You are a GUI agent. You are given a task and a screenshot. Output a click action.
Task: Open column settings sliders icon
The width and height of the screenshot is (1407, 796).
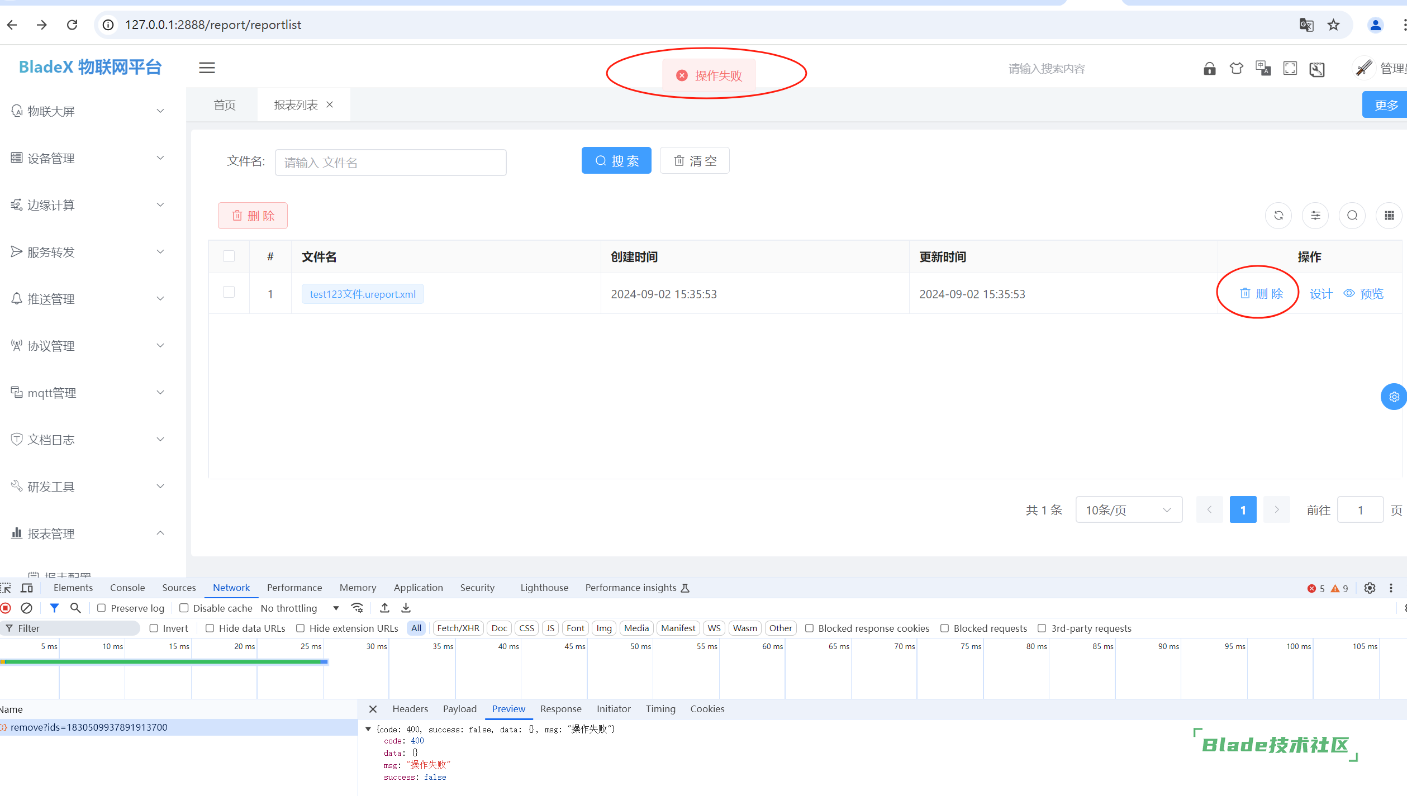coord(1315,216)
